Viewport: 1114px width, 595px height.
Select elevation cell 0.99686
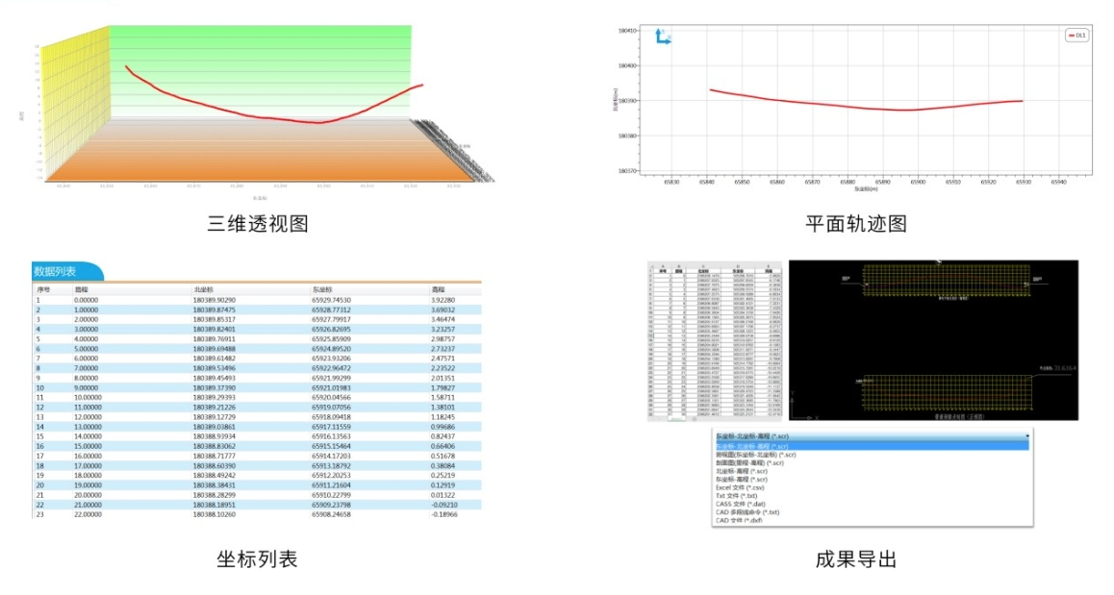point(443,428)
